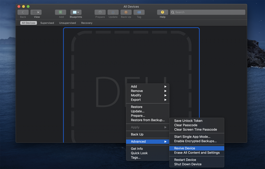Viewport: 265px width, 169px height.
Task: Switch to the Recovery tab
Action: click(86, 23)
